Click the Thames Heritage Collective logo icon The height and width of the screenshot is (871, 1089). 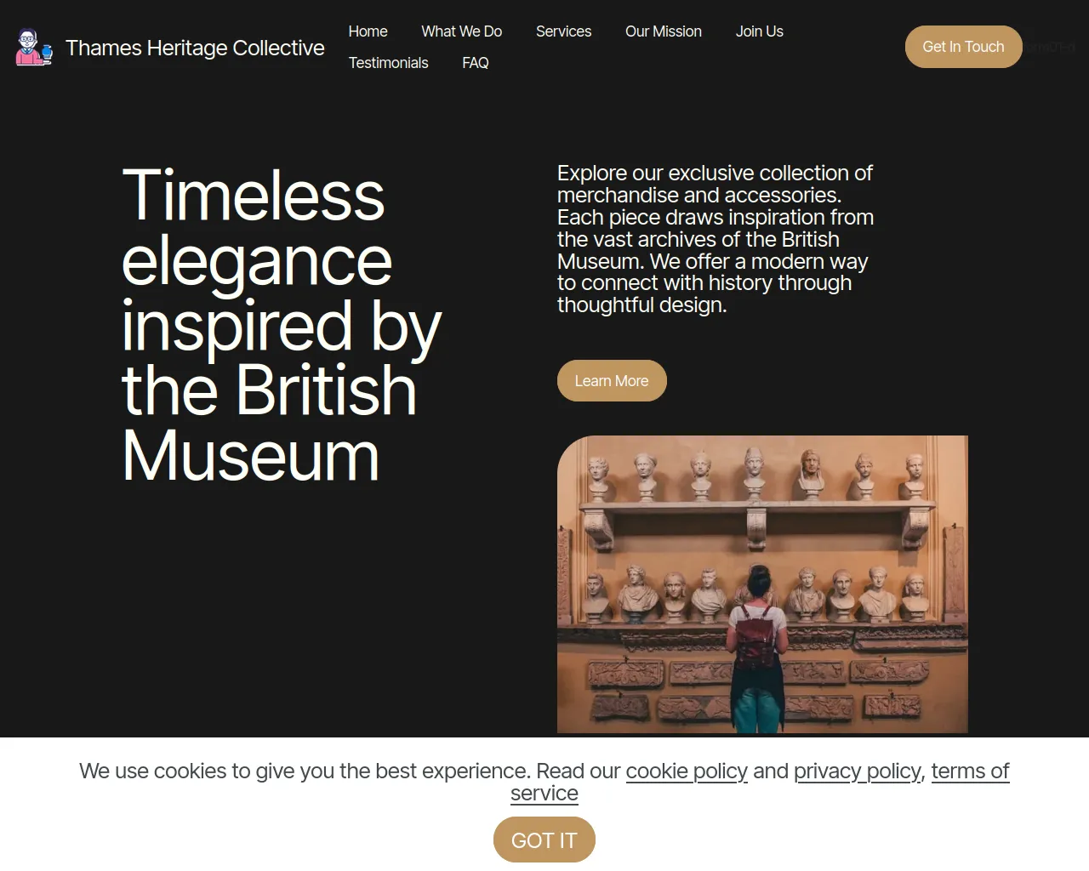(x=34, y=48)
